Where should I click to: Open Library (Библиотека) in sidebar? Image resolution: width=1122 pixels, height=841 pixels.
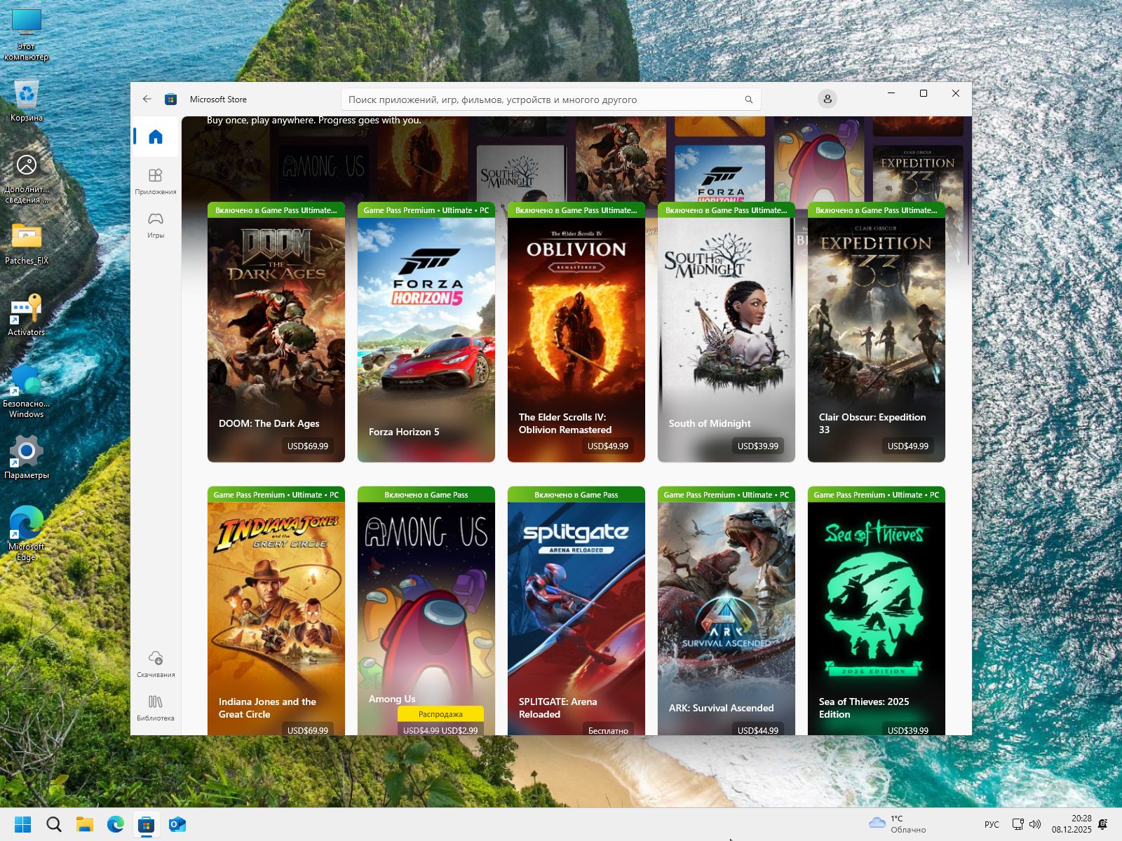coord(156,707)
